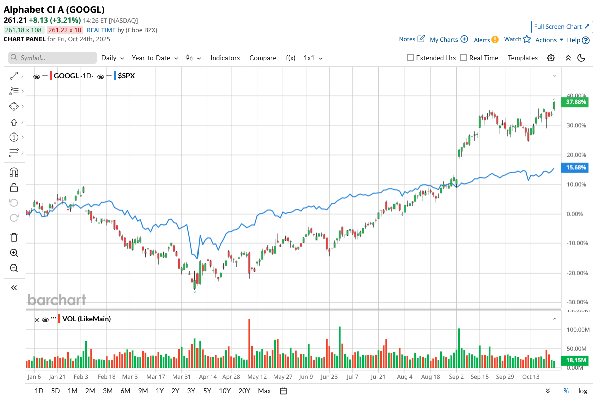Add GOOGL to Watch list
The width and height of the screenshot is (593, 398).
[x=517, y=39]
